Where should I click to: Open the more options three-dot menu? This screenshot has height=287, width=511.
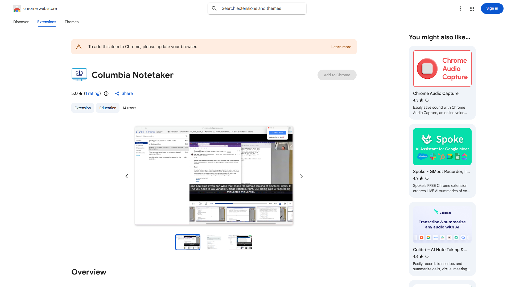461,9
